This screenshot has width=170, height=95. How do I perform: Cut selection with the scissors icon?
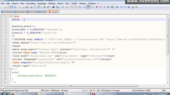tap(32, 7)
